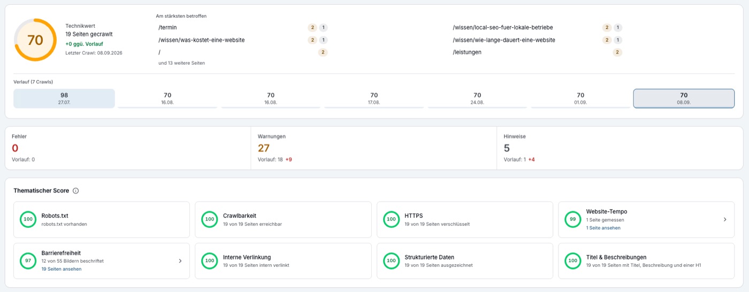The width and height of the screenshot is (749, 292).
Task: Click the 99 score ring on Website-Tempo card
Action: pos(573,219)
